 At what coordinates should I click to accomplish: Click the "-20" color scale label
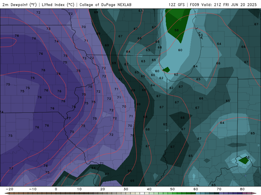pyautogui.click(x=9, y=189)
